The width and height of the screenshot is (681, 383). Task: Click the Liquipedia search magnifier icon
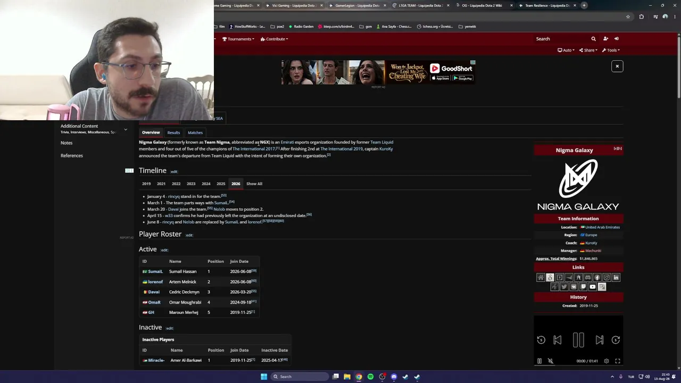pyautogui.click(x=593, y=39)
